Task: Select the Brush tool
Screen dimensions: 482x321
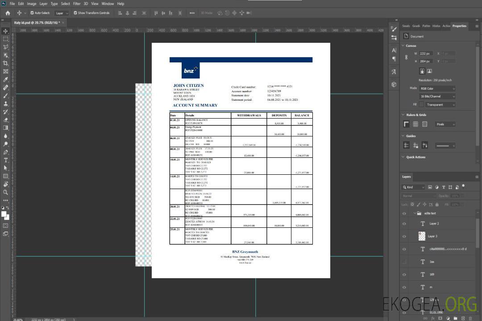Action: pyautogui.click(x=5, y=95)
